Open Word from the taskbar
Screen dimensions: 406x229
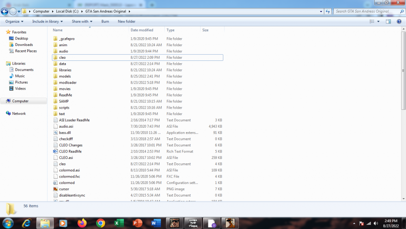(x=156, y=223)
